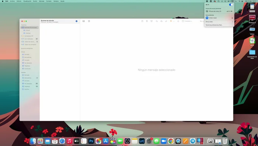258x146 pixels.
Task: Open the Trash in the Dock
Action: pyautogui.click(x=225, y=141)
